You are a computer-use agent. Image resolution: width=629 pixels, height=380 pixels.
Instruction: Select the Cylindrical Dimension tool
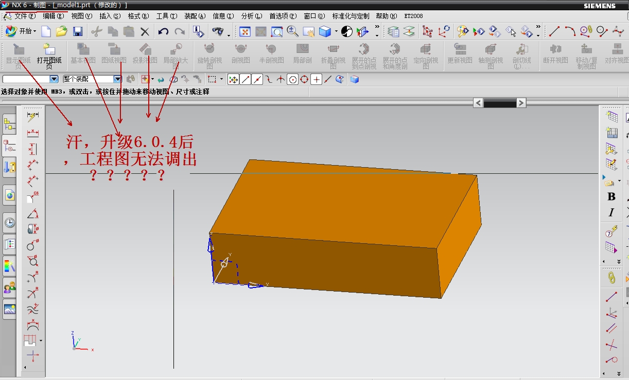[x=33, y=229]
